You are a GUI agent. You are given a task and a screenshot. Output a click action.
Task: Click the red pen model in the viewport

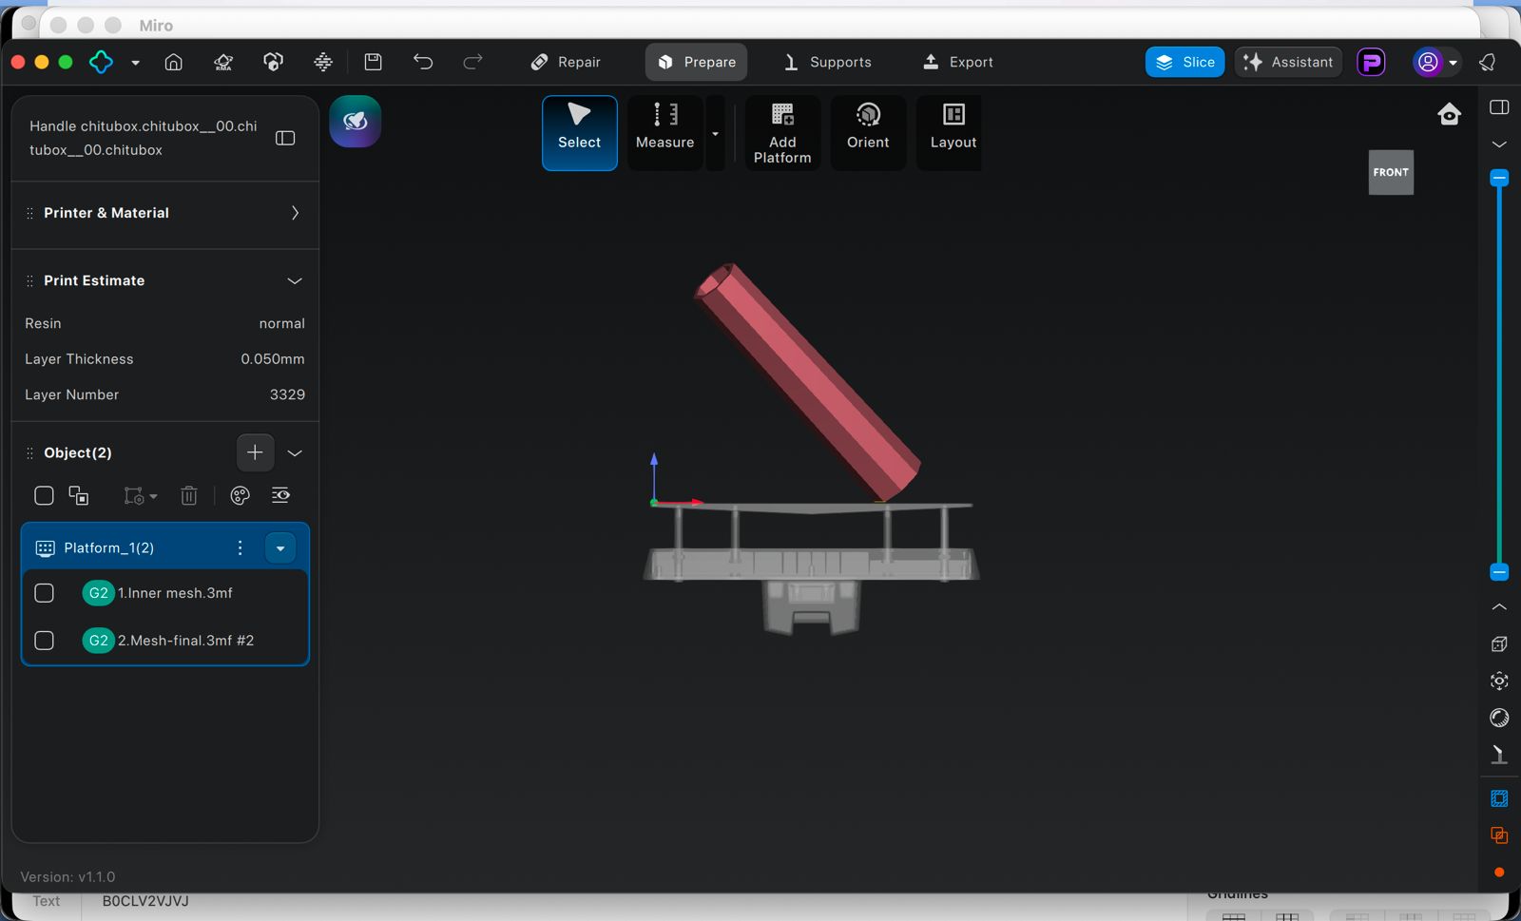[806, 380]
